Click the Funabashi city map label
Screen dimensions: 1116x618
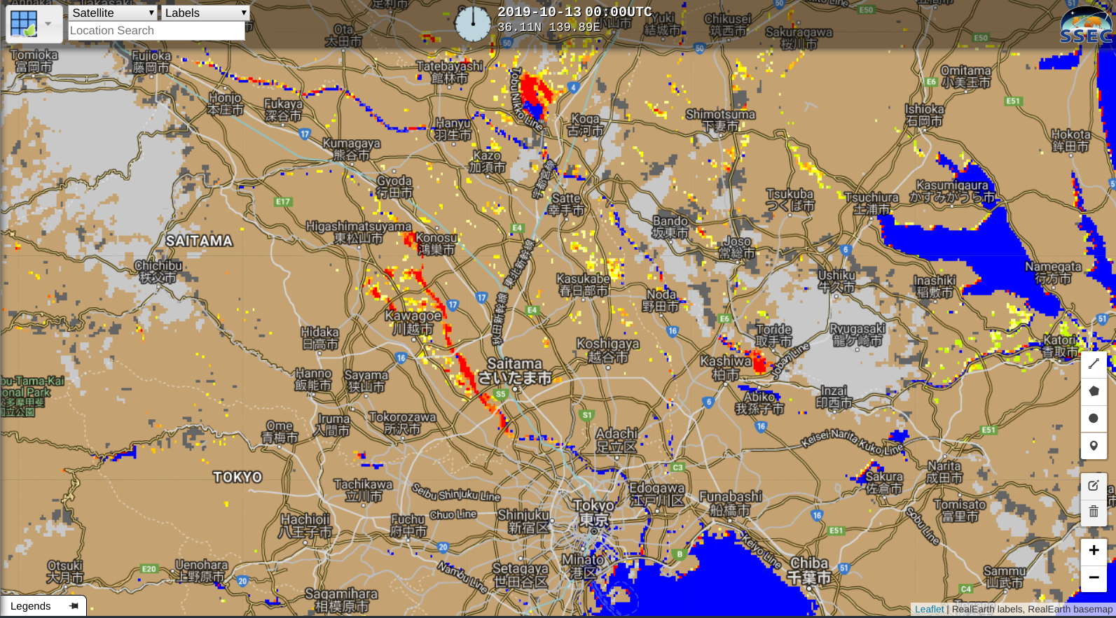coord(731,503)
